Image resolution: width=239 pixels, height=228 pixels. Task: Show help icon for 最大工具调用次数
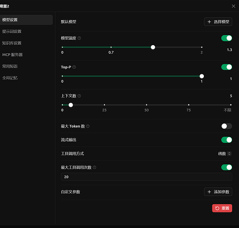[95, 167]
